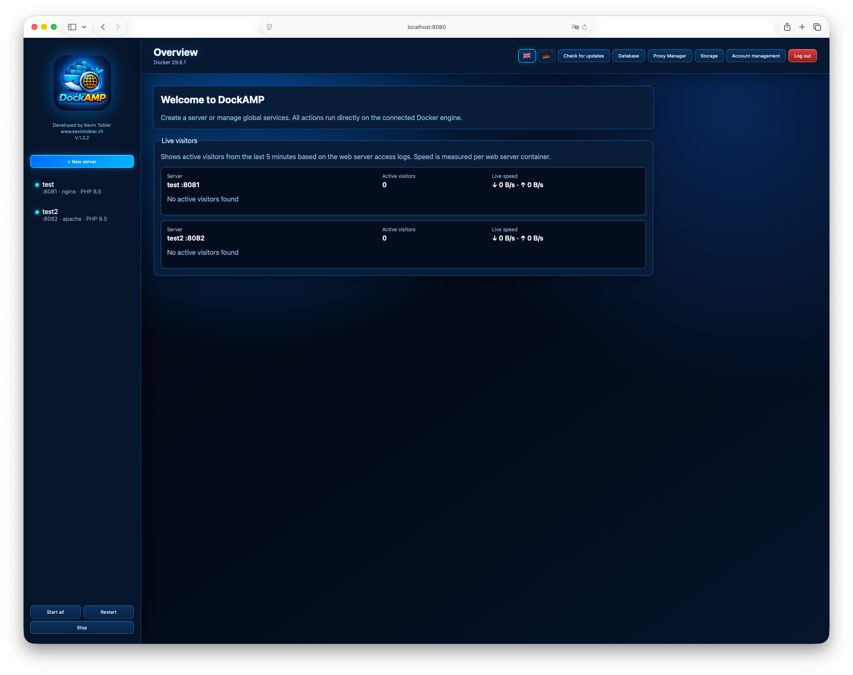Click the 'test2 :8082' server name

[186, 238]
